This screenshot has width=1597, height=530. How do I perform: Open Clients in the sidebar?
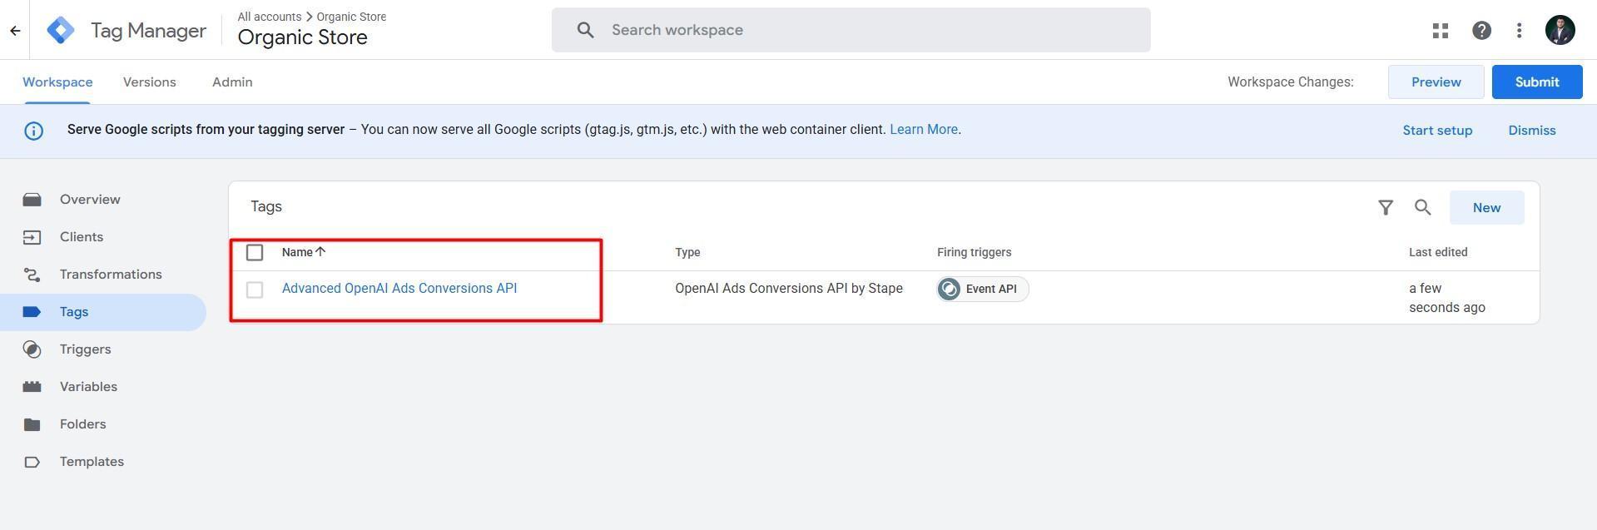tap(82, 237)
